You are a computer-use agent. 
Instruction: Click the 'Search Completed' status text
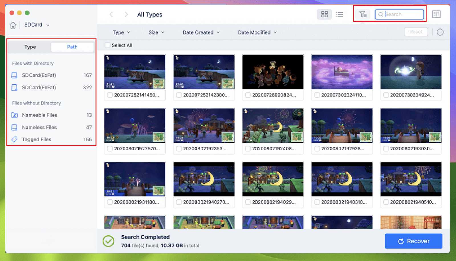point(145,237)
